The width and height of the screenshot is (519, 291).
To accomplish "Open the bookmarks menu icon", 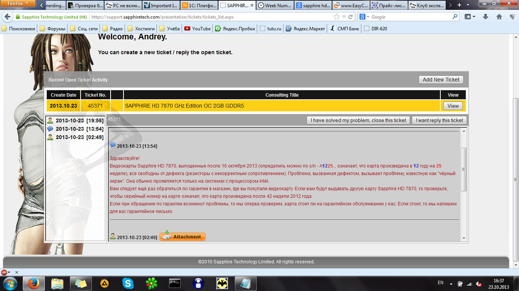I will click(x=470, y=17).
